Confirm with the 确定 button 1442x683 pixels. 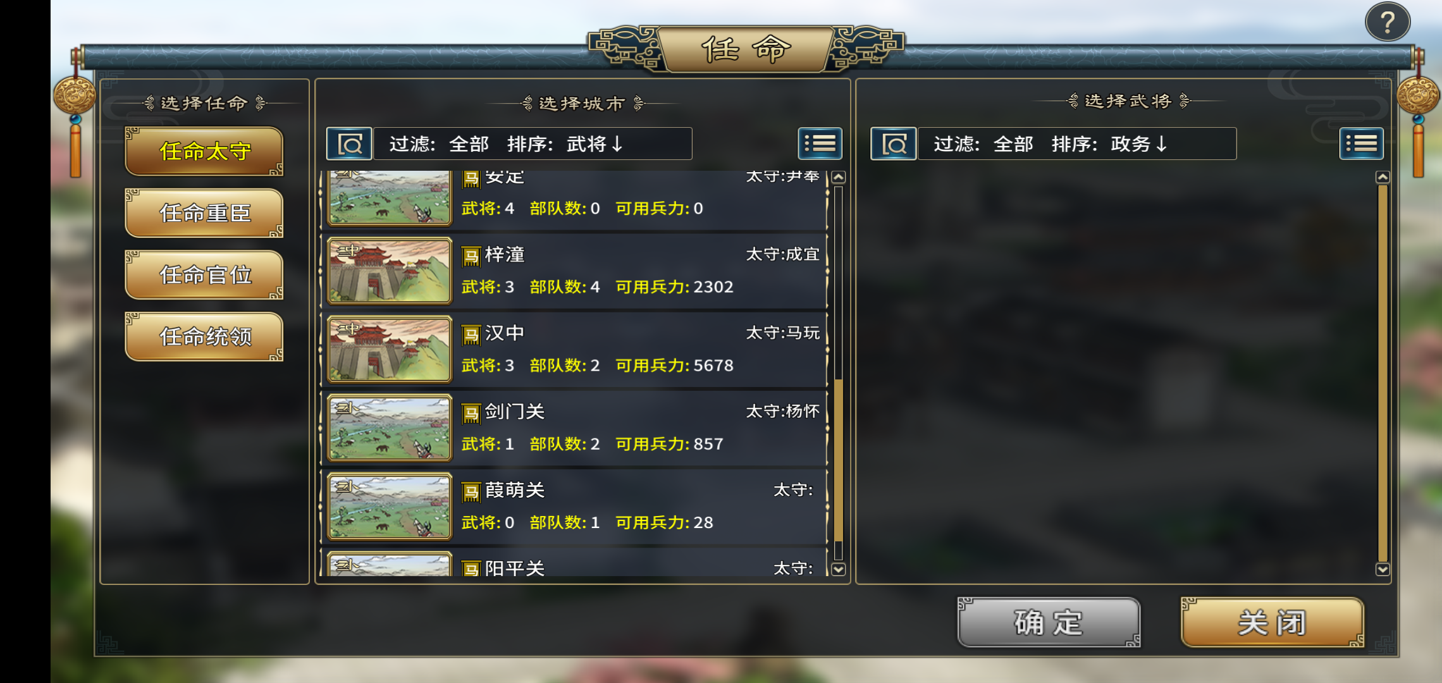click(x=1049, y=622)
